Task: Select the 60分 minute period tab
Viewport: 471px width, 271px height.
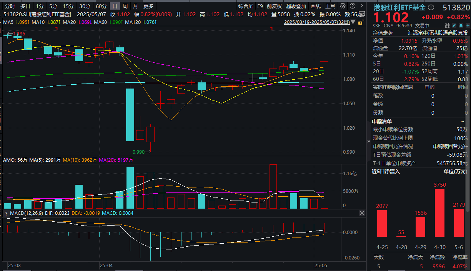Action: (x=102, y=6)
